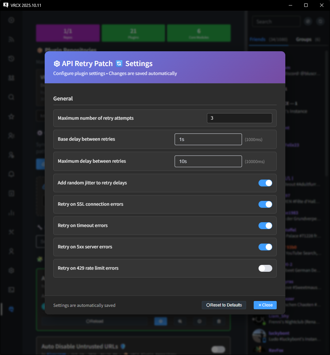
Task: Turn off Retry on timeout errors
Action: pos(265,226)
